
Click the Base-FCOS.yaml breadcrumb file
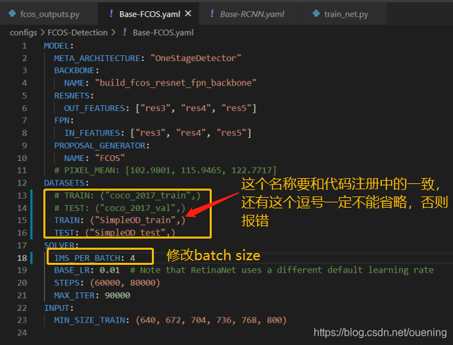point(163,33)
